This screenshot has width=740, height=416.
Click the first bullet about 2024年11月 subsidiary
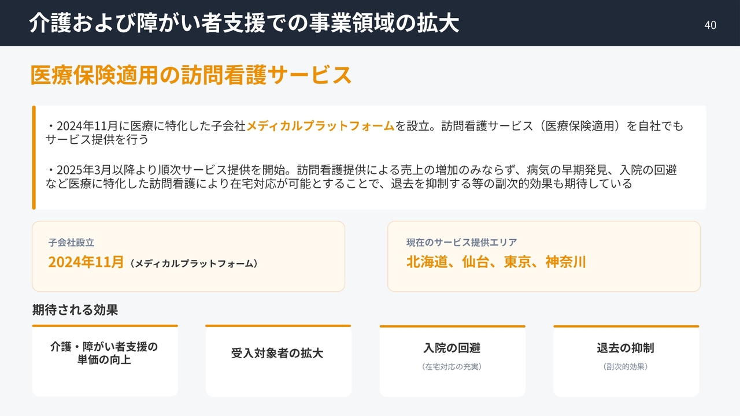[x=364, y=132]
